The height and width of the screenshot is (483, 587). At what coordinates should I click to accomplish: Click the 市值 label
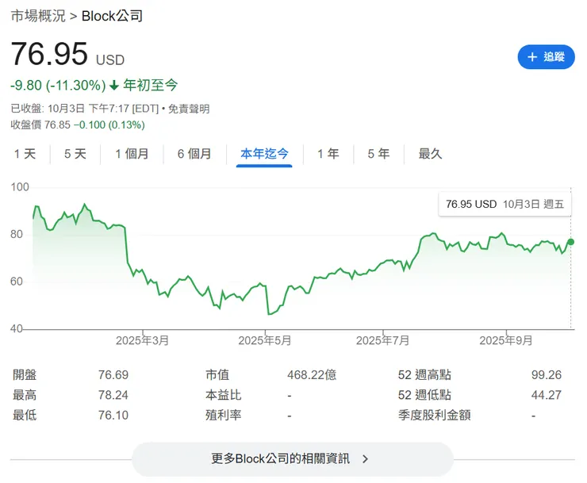pyautogui.click(x=217, y=375)
